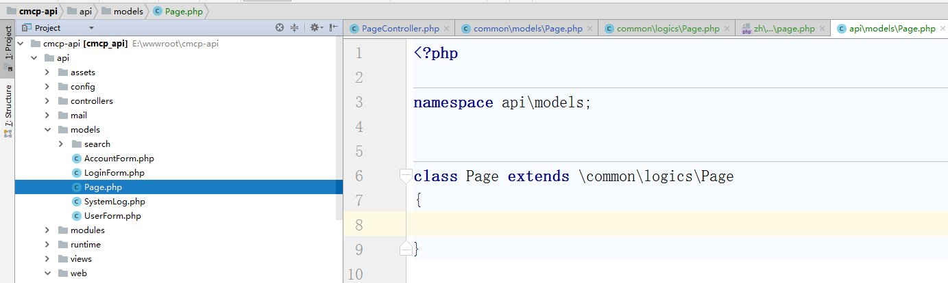Close the api\models\Page.php tab
This screenshot has height=283, width=948.
click(943, 29)
